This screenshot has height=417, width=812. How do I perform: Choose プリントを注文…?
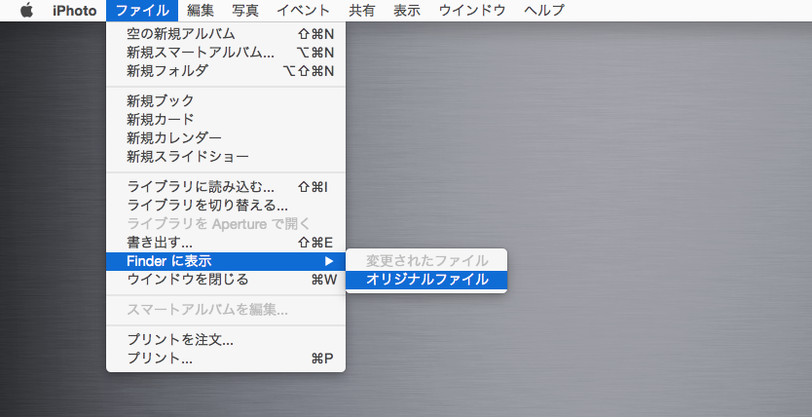click(226, 340)
